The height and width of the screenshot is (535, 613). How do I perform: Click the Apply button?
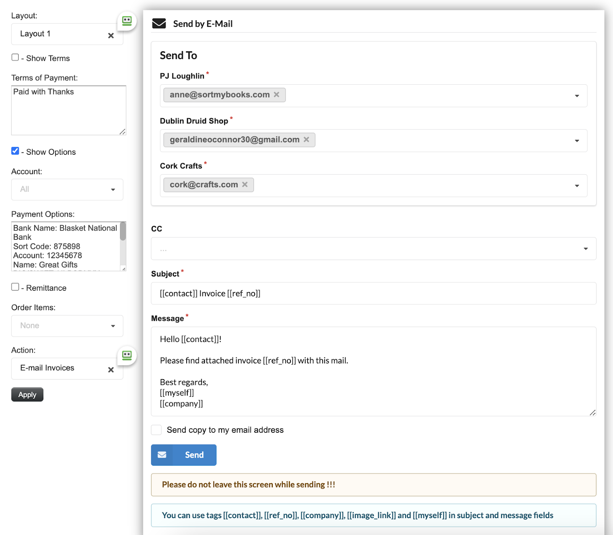(27, 394)
